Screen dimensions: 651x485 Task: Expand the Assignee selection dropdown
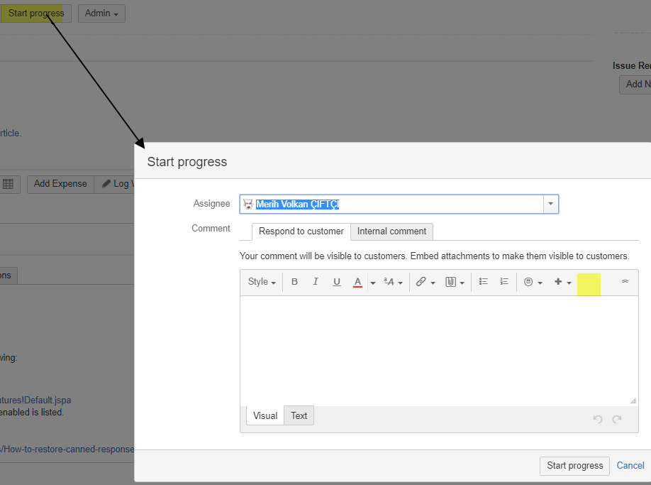tap(550, 204)
